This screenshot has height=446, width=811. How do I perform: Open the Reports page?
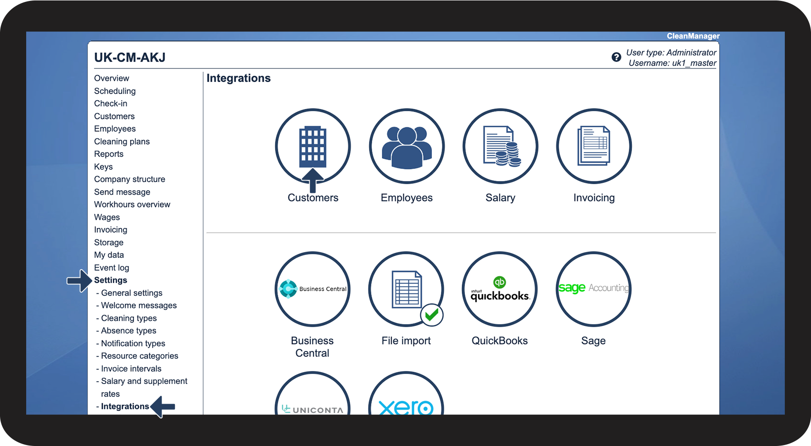click(109, 154)
